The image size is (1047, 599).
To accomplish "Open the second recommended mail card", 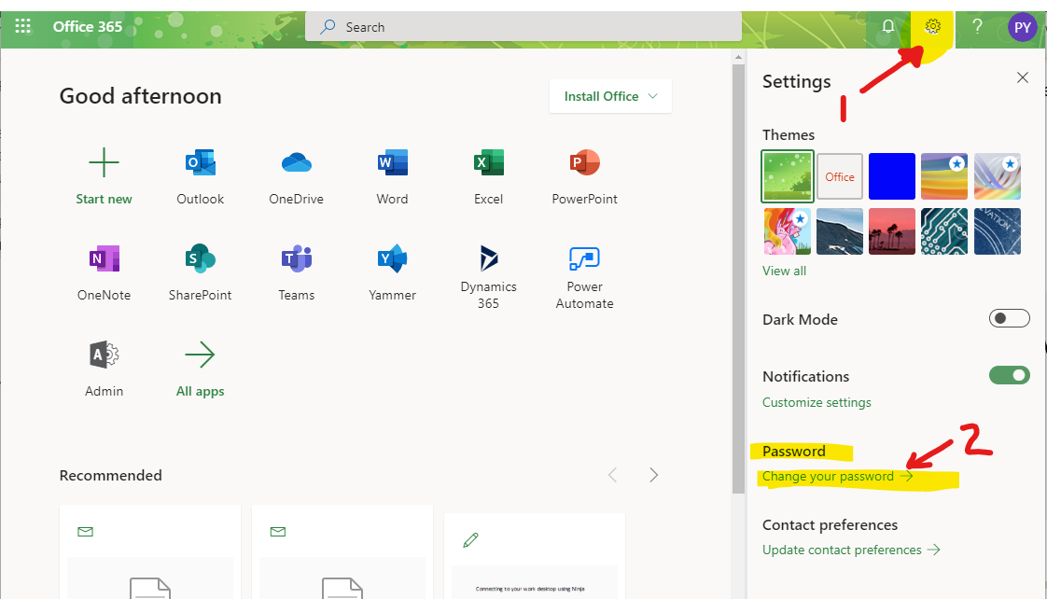I will pyautogui.click(x=342, y=551).
